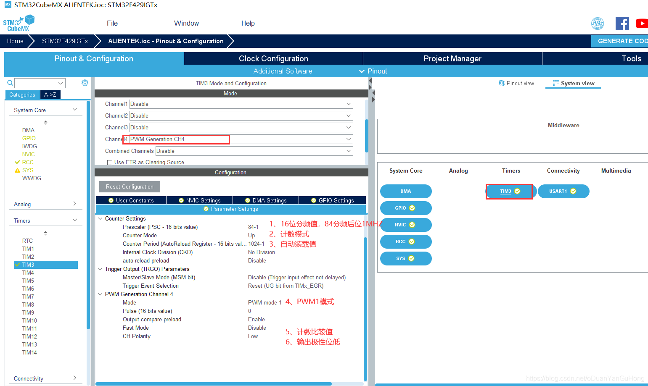This screenshot has width=648, height=386.
Task: Click the green check beside RCC
Action: point(17,162)
